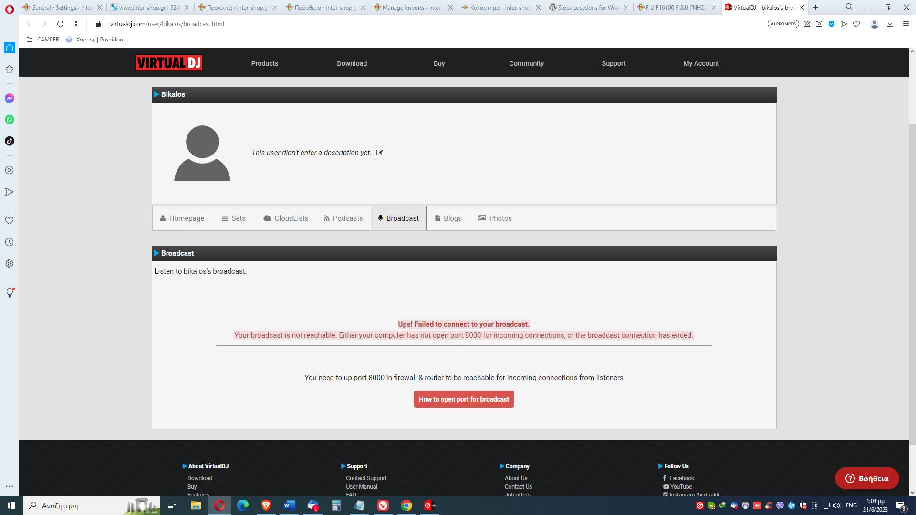Open Contact Us footer link
Image resolution: width=916 pixels, height=515 pixels.
pyautogui.click(x=518, y=487)
